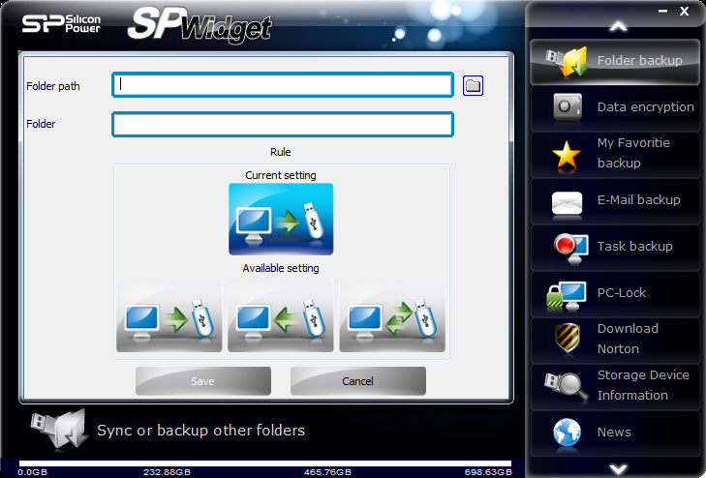Click the magnifier Storage Device Information icon
Image resolution: width=706 pixels, height=478 pixels.
click(566, 386)
